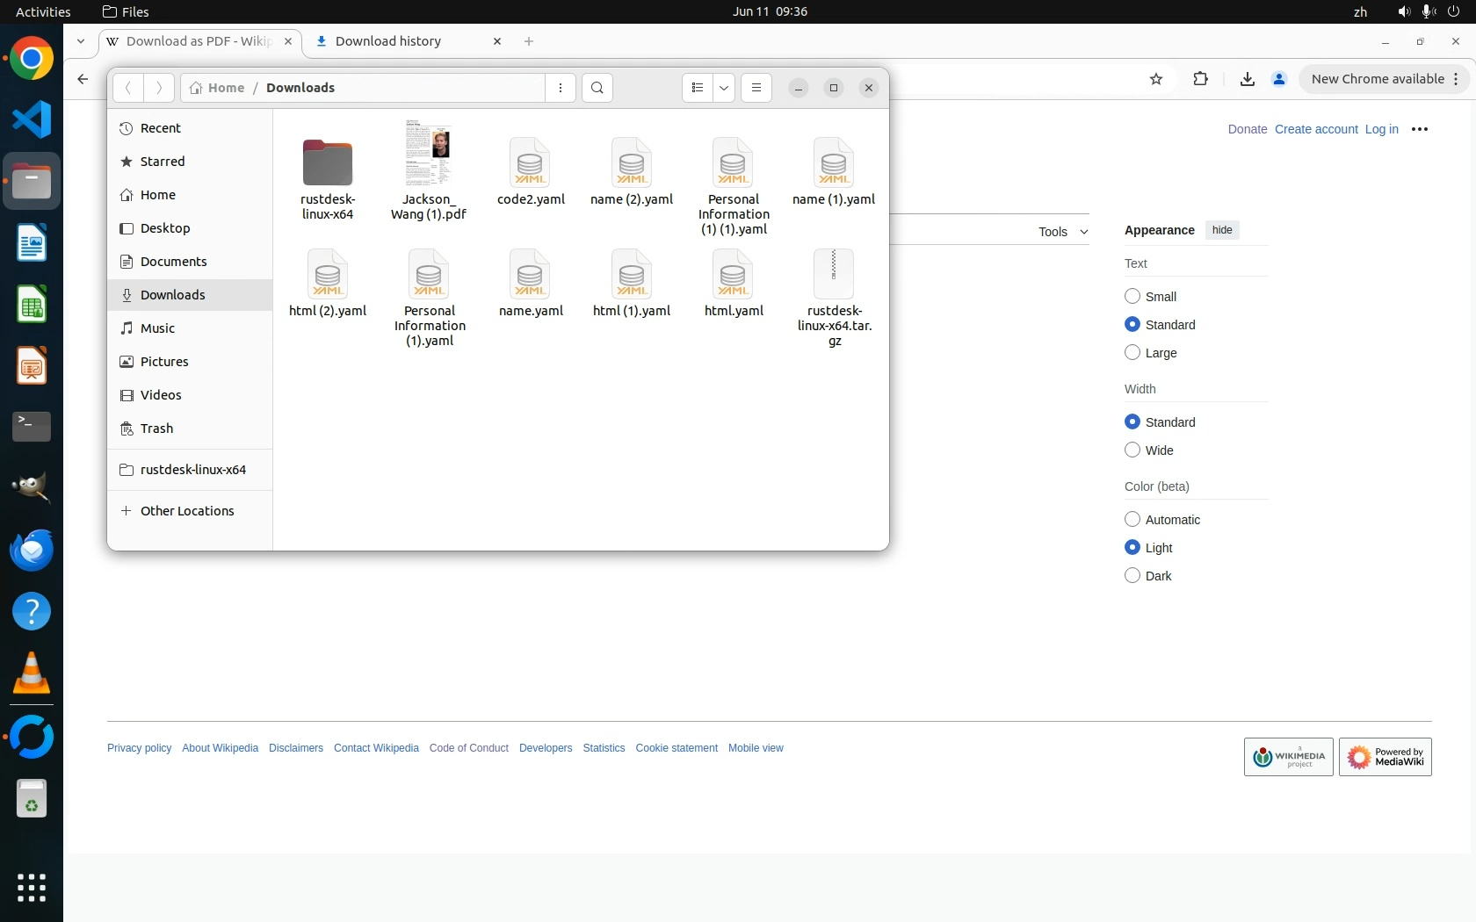
Task: Toggle list view in Files toolbar
Action: 698,88
